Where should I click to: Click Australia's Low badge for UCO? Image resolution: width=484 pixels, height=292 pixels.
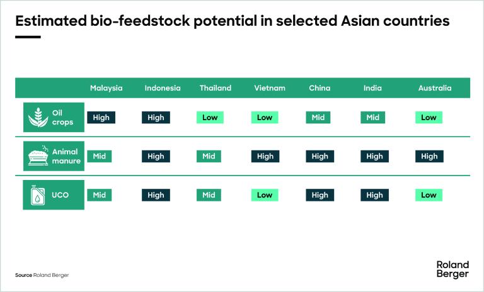point(429,195)
